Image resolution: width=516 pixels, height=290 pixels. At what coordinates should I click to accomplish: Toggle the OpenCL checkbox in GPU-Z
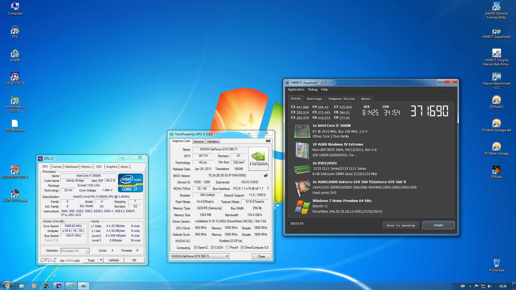195,248
